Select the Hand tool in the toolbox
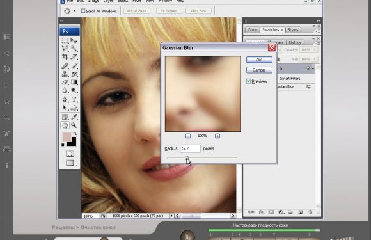The image size is (371, 240). tap(65, 125)
